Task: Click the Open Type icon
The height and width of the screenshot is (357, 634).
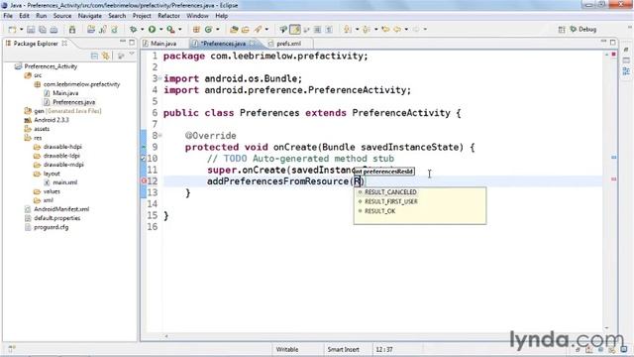Action: point(234,30)
